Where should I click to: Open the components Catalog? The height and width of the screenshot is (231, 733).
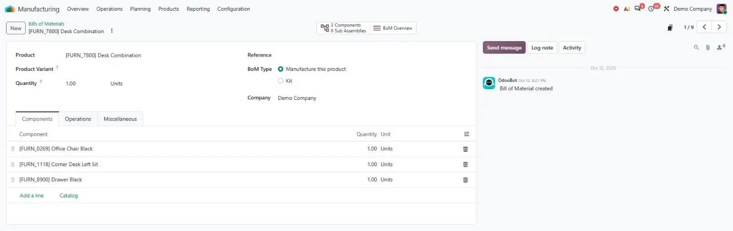(x=69, y=196)
